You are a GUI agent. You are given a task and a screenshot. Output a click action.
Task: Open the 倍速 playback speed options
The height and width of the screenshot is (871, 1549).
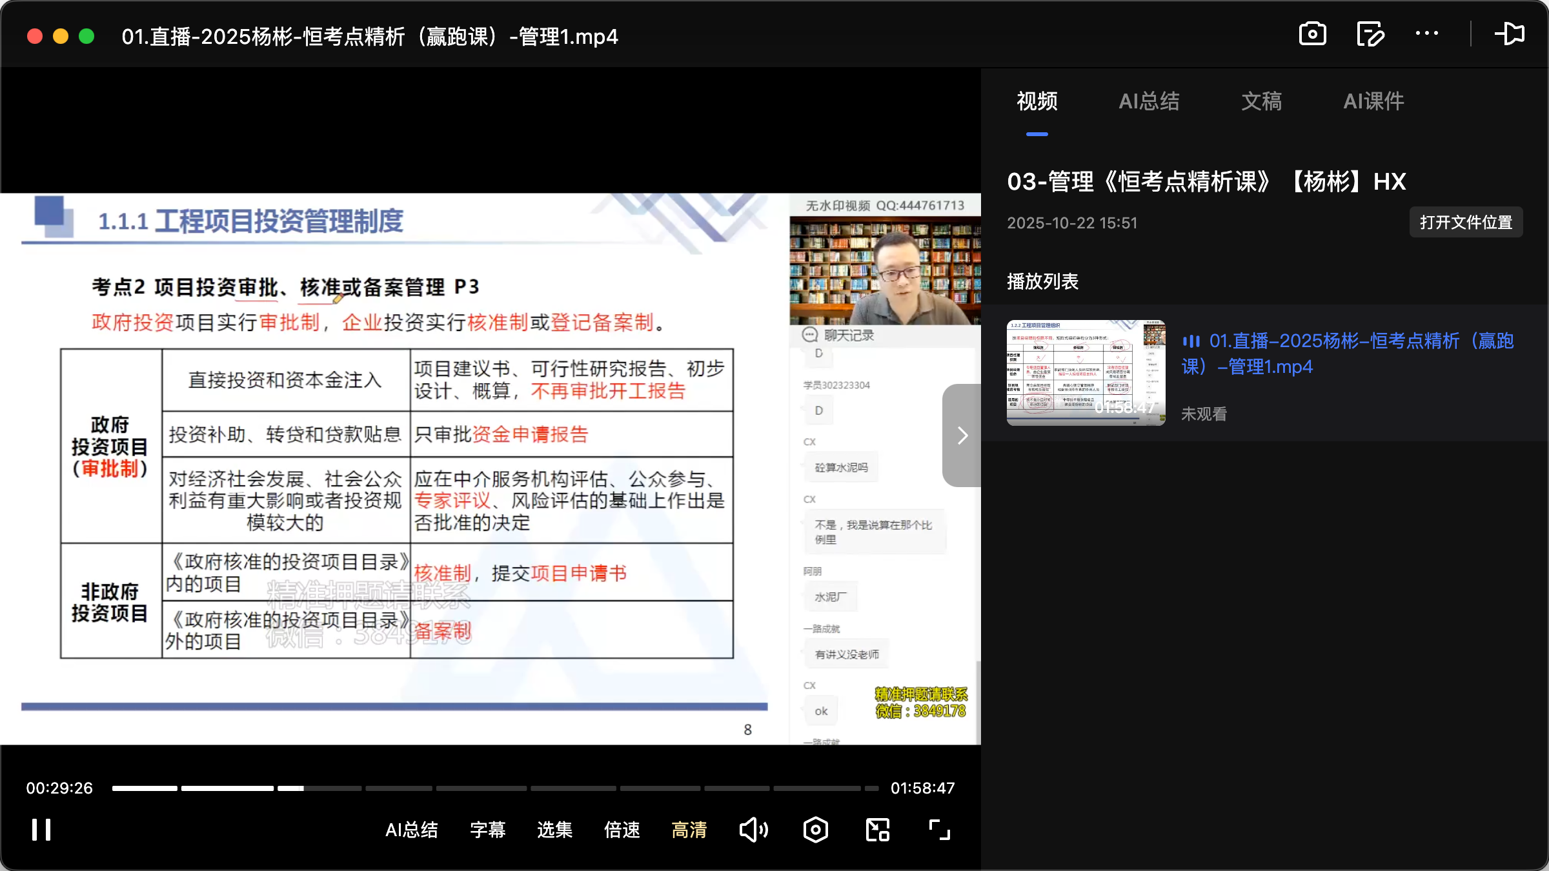622,830
